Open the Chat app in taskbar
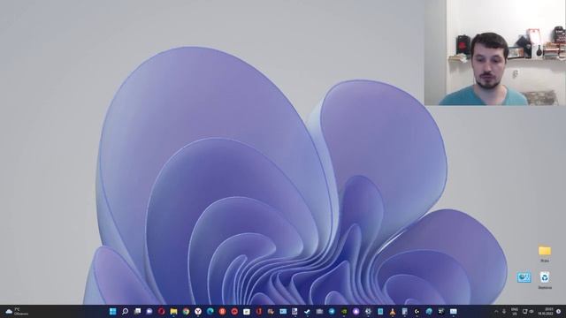 click(149, 312)
